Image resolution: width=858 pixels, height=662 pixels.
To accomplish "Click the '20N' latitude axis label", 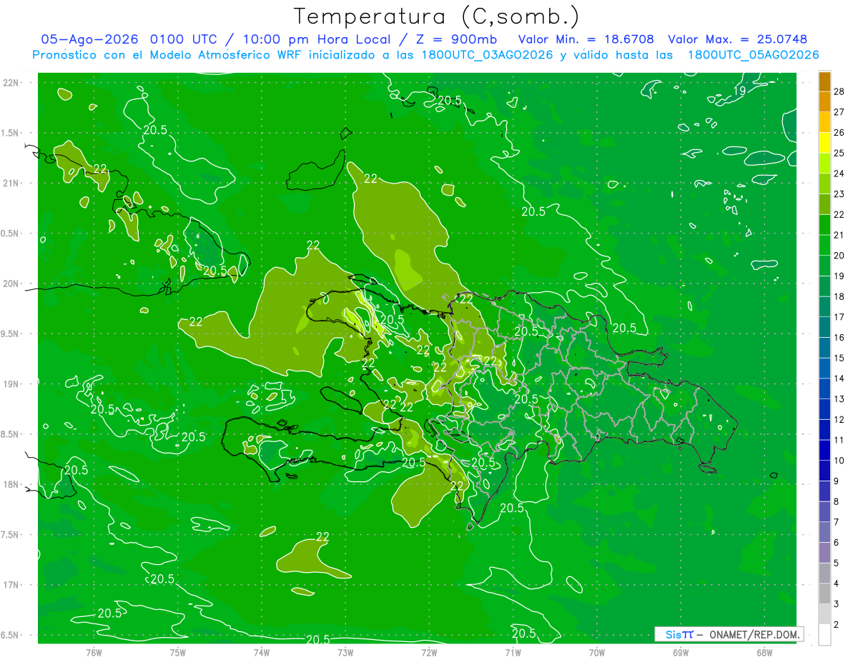I will (x=10, y=284).
